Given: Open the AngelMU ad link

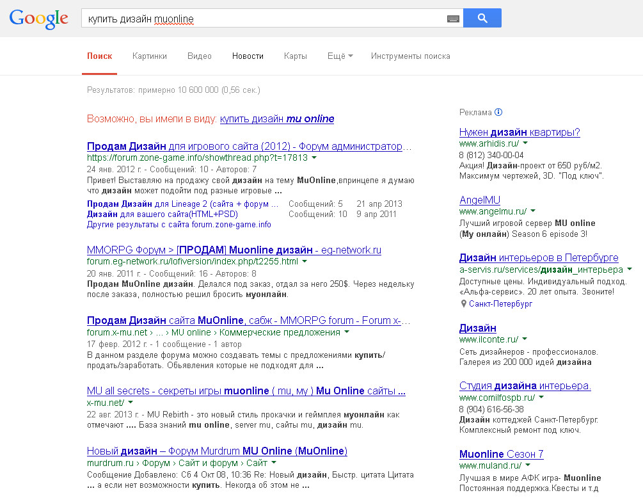Looking at the screenshot, I should pyautogui.click(x=480, y=200).
